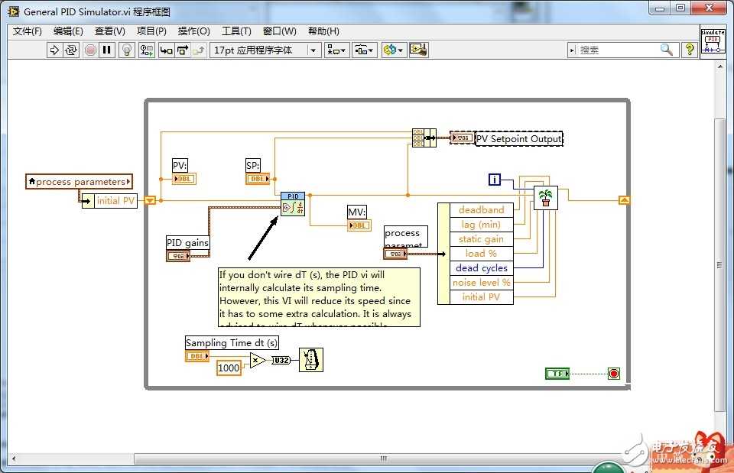Select deadband unbundle element
This screenshot has height=473, width=734.
[481, 210]
